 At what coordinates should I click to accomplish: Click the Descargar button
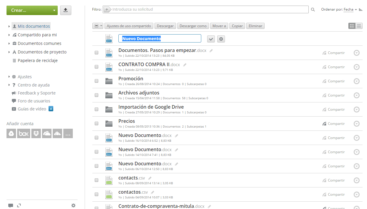165,26
